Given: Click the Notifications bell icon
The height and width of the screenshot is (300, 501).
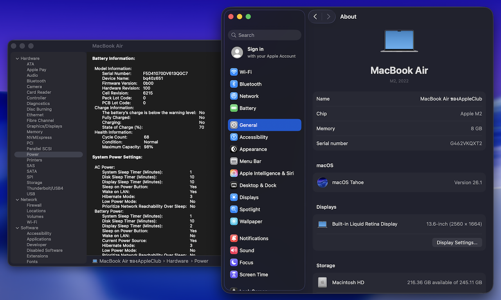Looking at the screenshot, I should pos(234,239).
